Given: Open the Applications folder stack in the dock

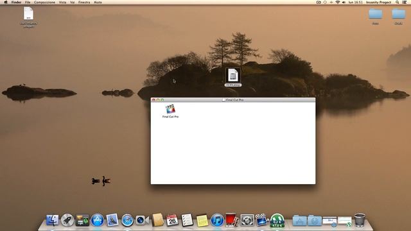Looking at the screenshot, I should click(x=300, y=220).
